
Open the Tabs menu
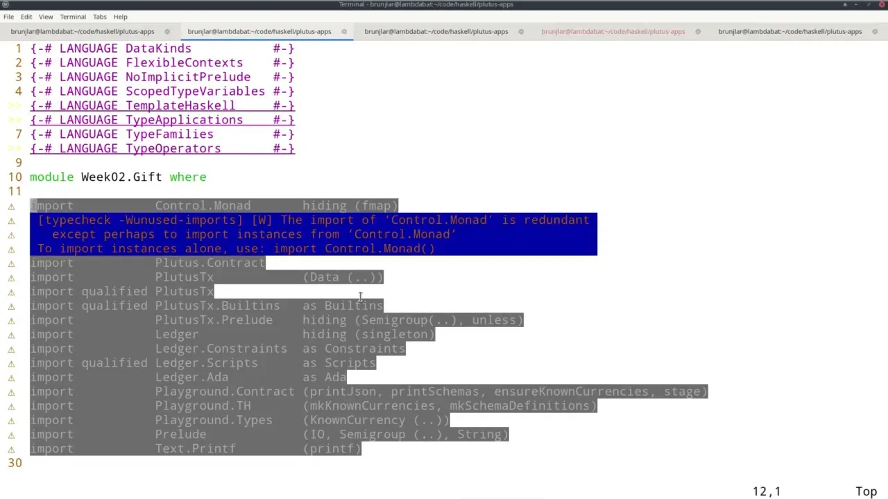click(x=99, y=17)
